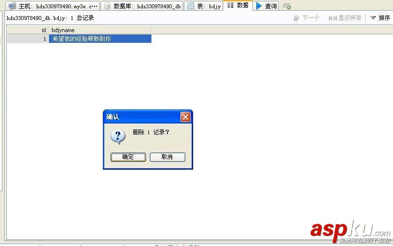Image resolution: width=393 pixels, height=246 pixels.
Task: Click the id column header
Action: pyautogui.click(x=28, y=30)
